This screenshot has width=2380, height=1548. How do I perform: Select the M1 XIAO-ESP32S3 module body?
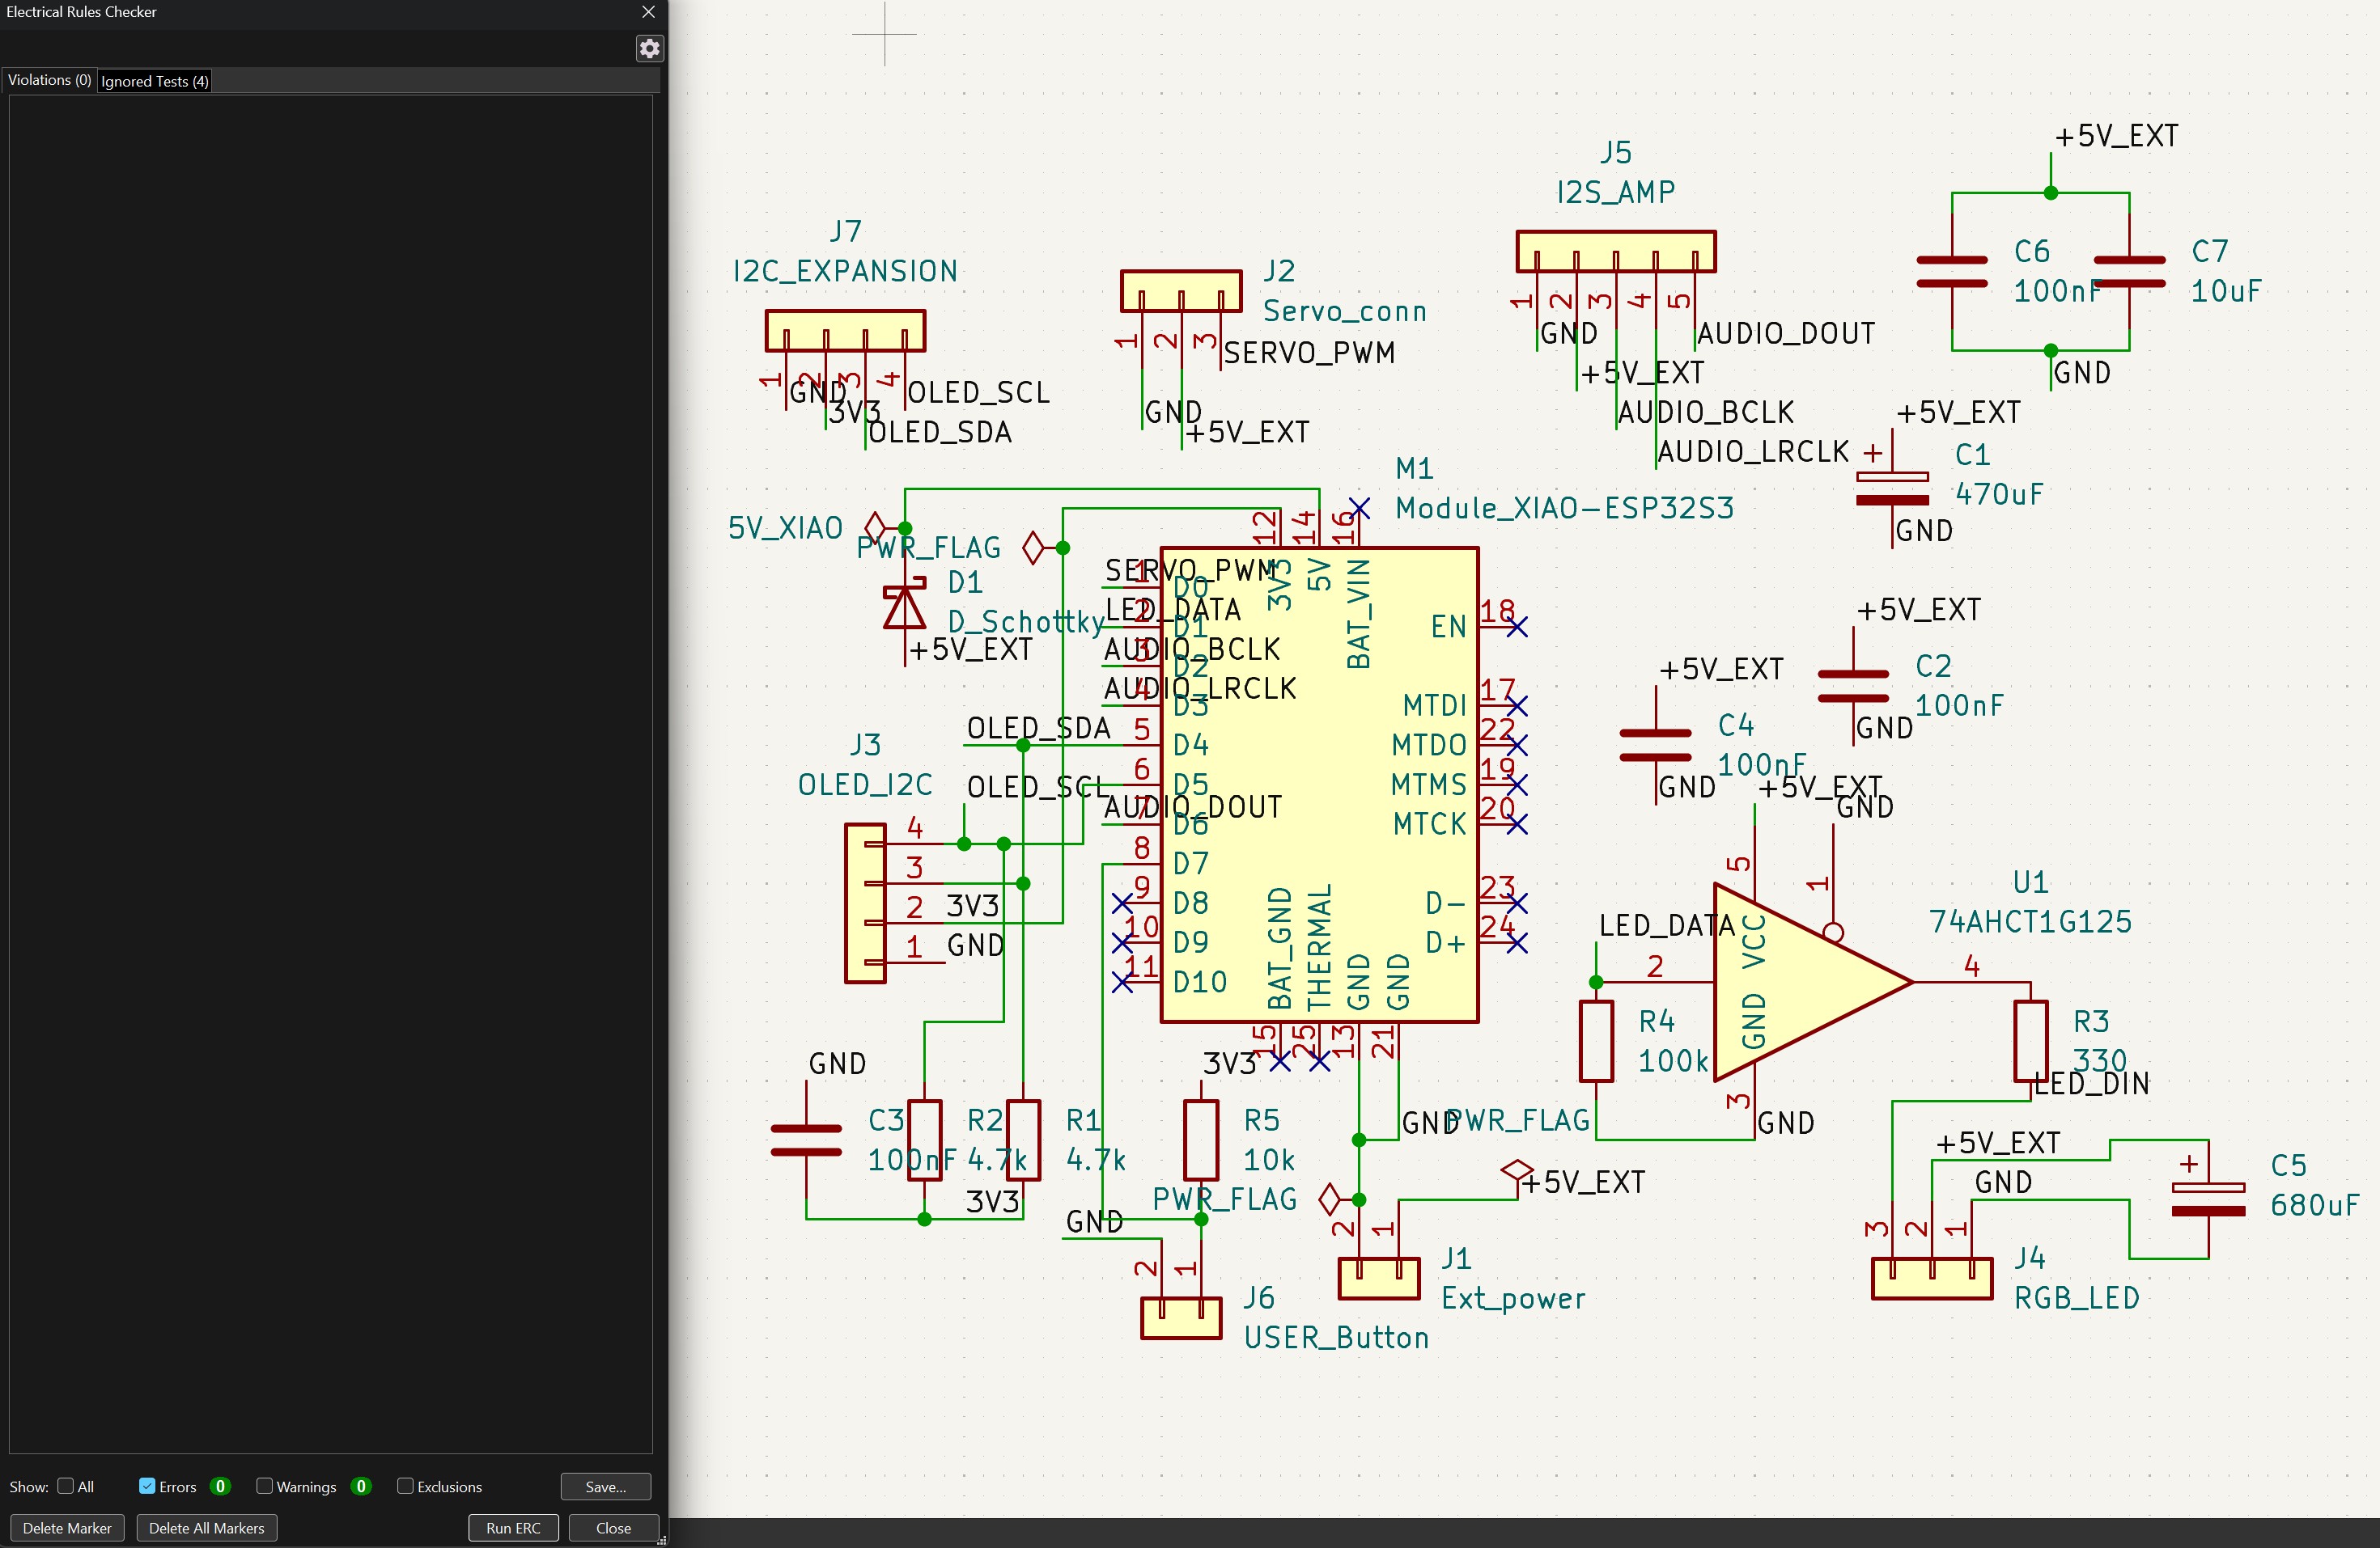(1319, 785)
